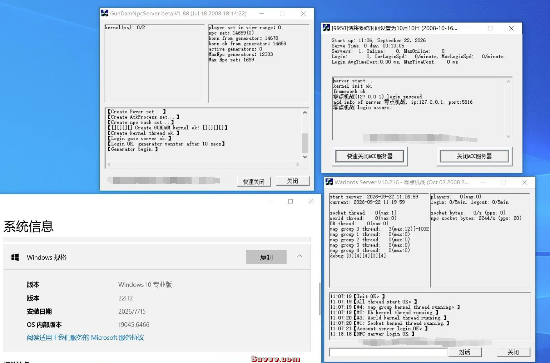Focus the chat input field in Warlords Server
Image resolution: width=550 pixels, height=363 pixels.
pos(388,352)
